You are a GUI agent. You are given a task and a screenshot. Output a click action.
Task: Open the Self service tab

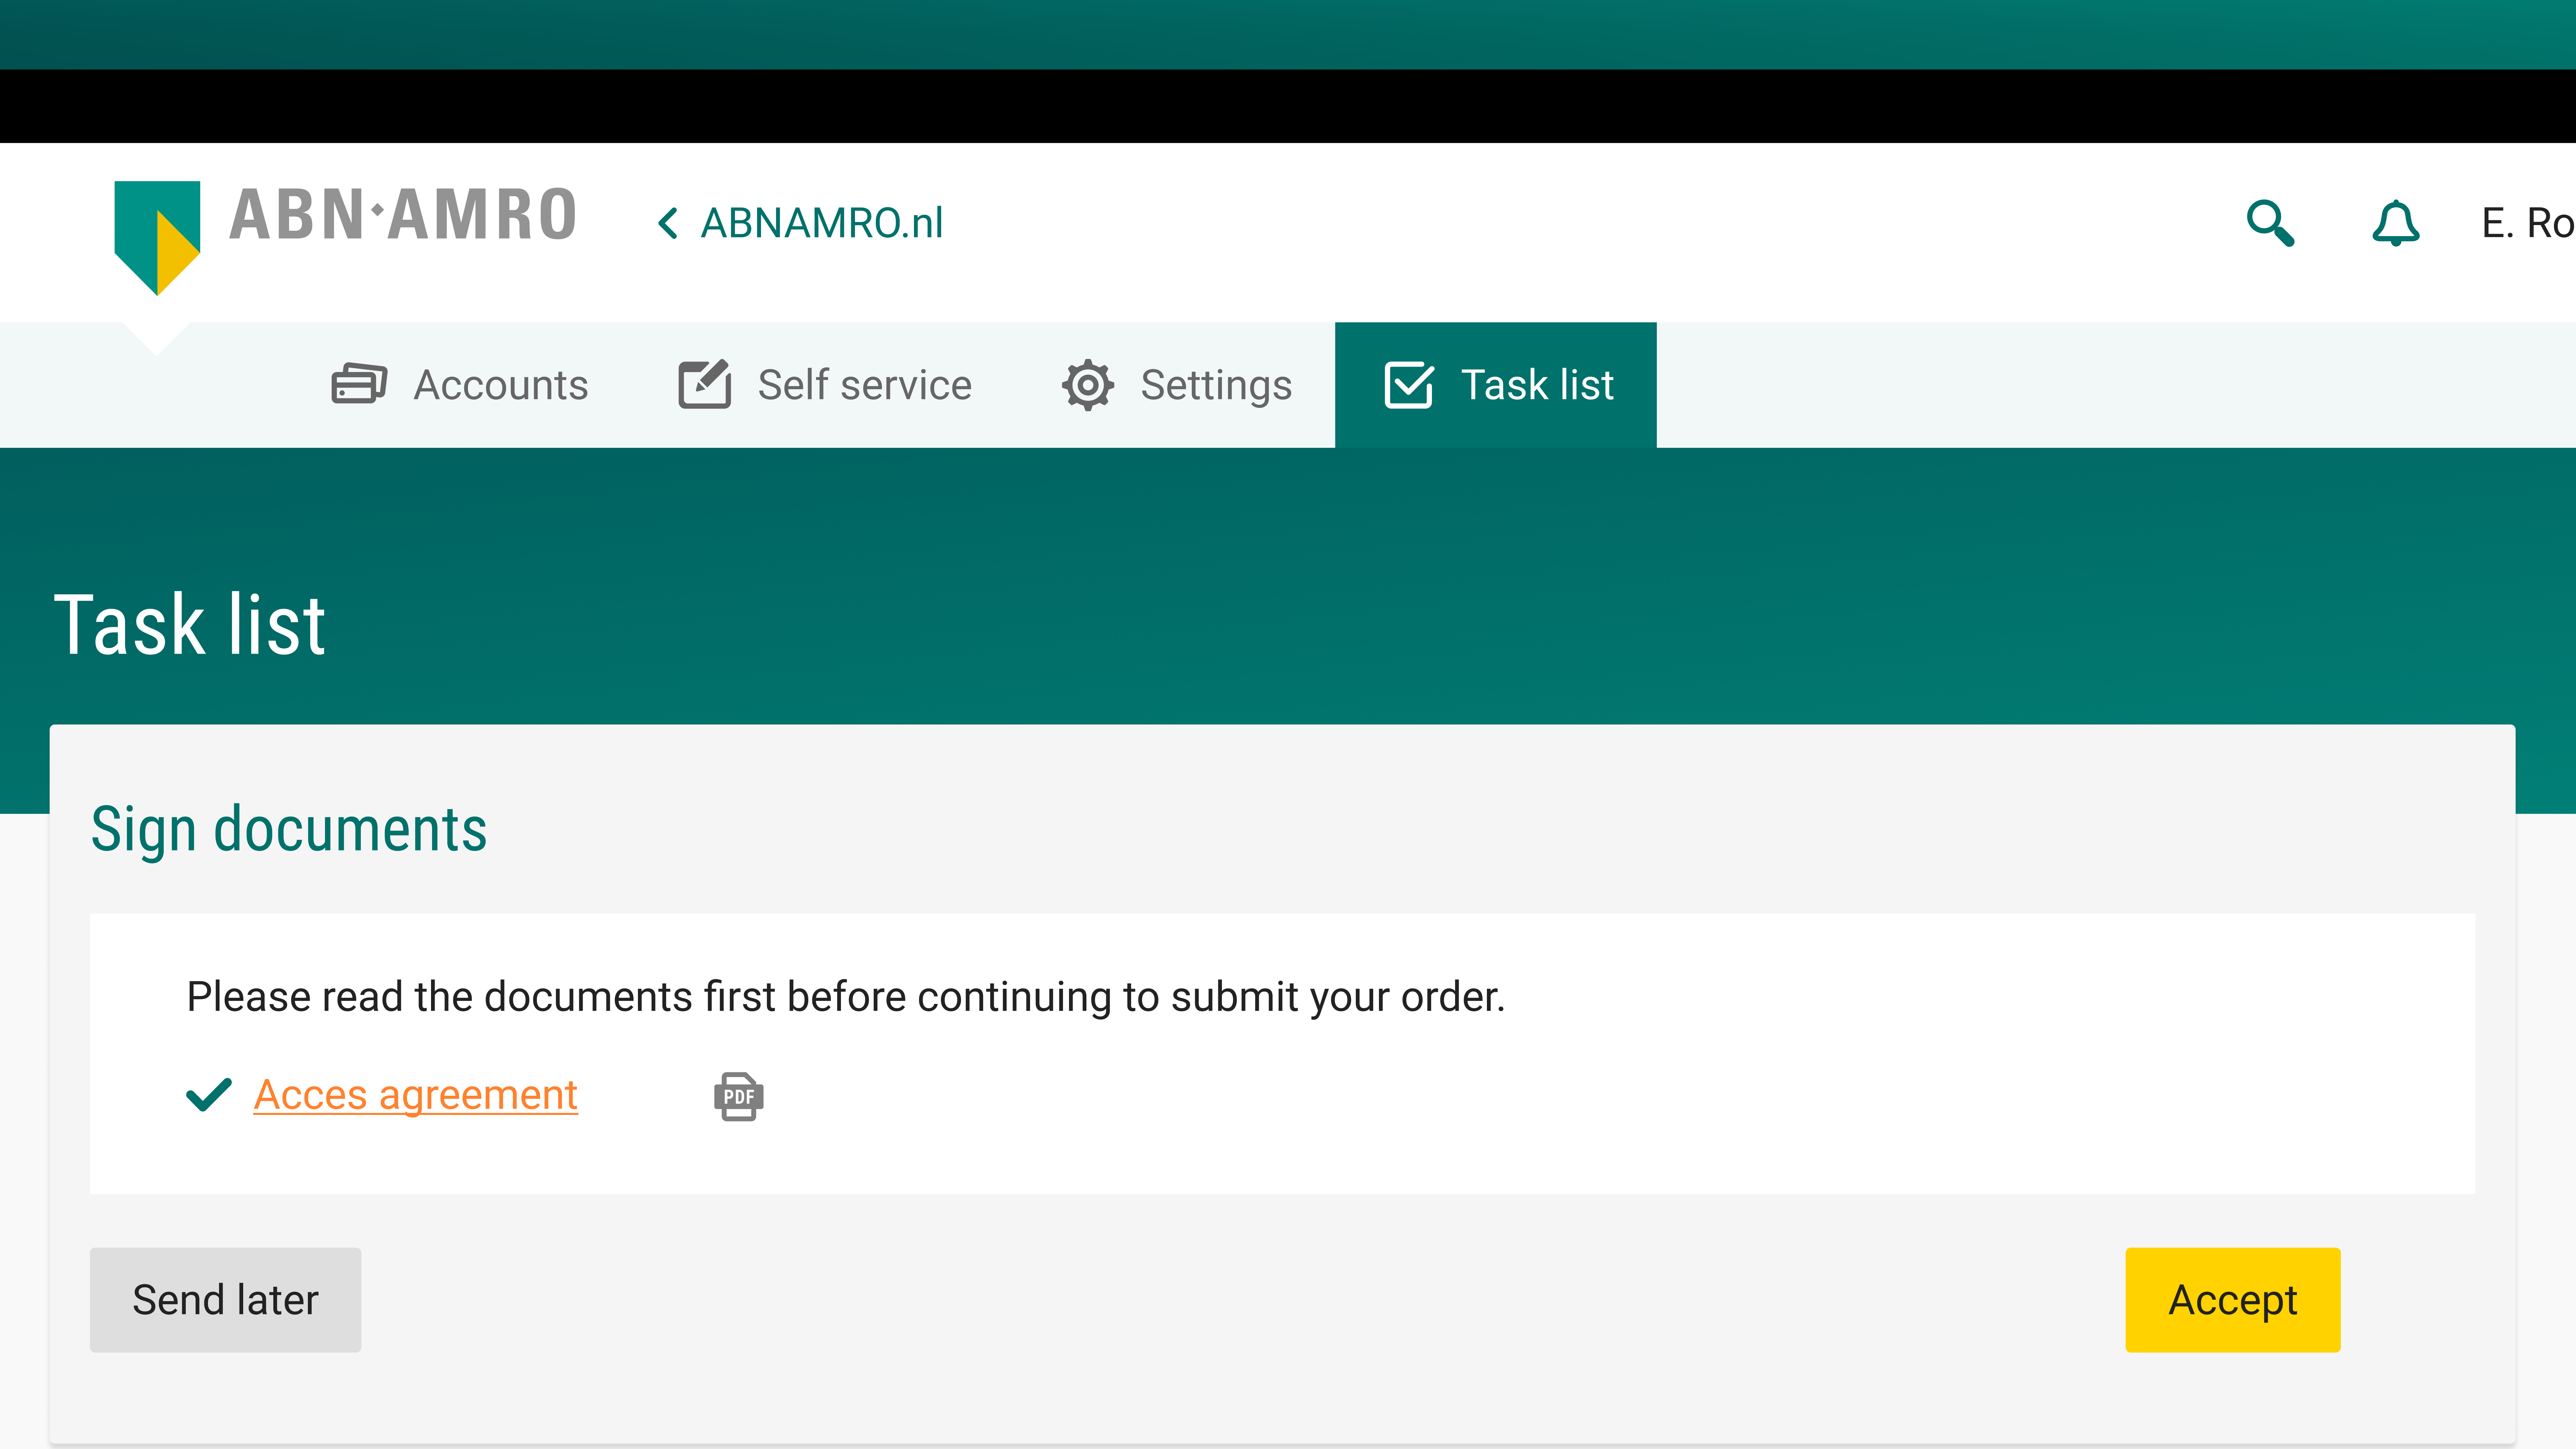point(825,385)
